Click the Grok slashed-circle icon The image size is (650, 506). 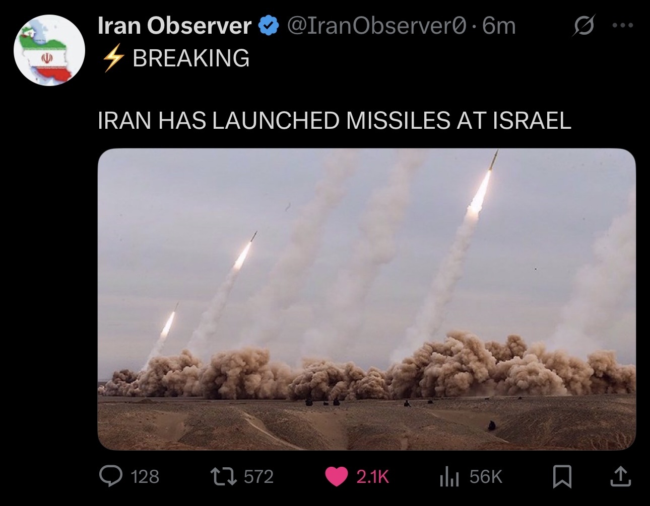584,26
